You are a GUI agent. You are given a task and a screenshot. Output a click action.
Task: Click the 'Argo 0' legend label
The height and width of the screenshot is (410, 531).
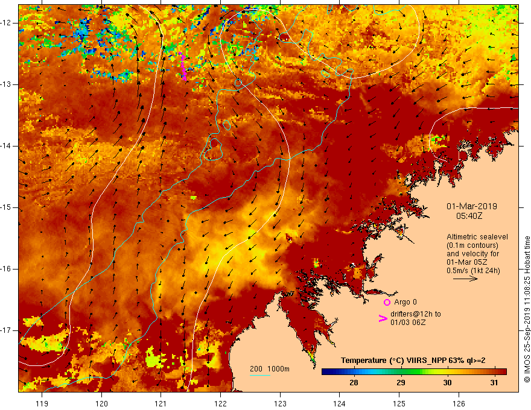(405, 302)
